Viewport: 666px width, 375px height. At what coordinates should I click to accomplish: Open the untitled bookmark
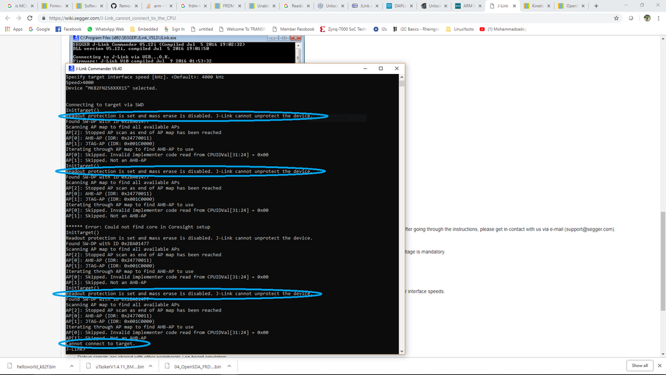coord(202,29)
